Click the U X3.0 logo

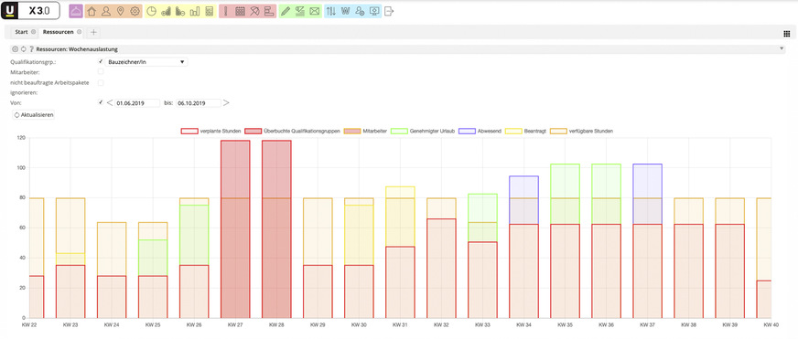(30, 11)
